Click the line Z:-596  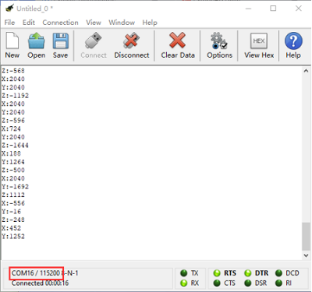[13, 121]
